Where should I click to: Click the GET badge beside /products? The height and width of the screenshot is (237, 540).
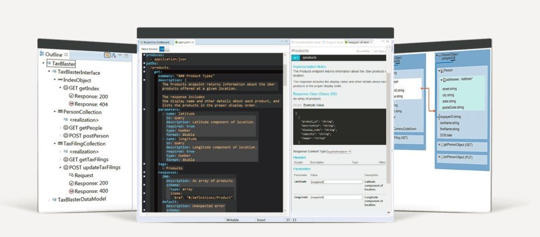[x=296, y=58]
